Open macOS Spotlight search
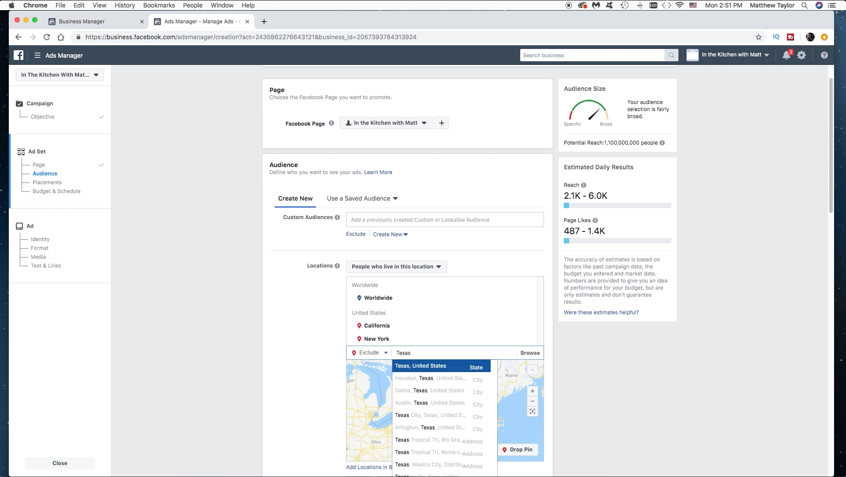 (805, 5)
